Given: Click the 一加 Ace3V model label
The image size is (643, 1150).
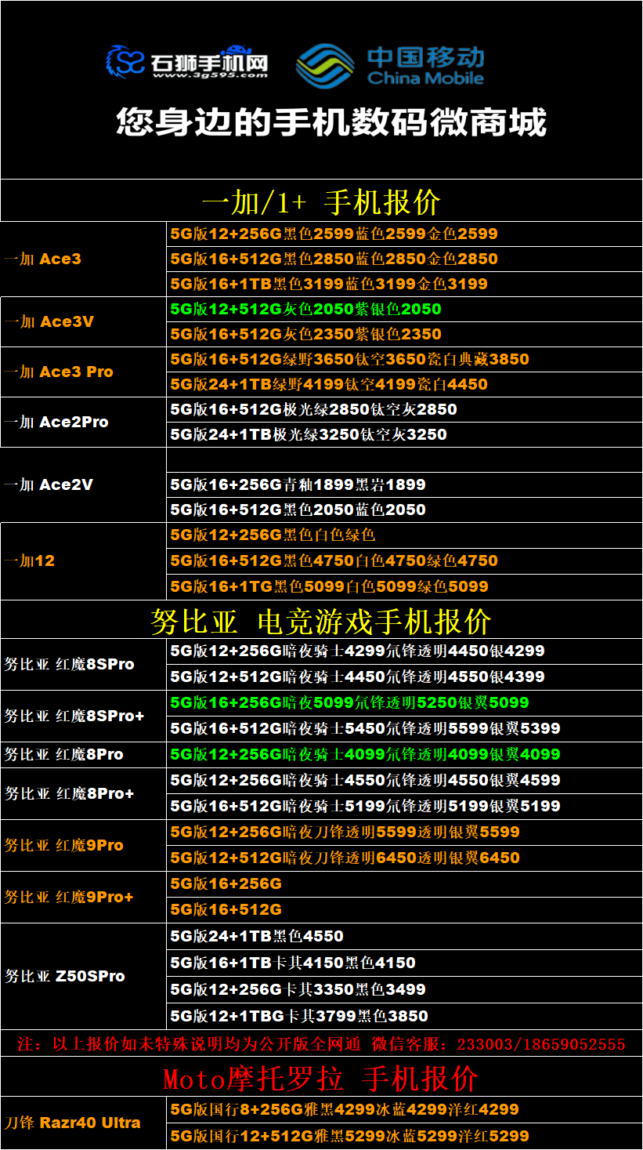Looking at the screenshot, I should coord(49,321).
